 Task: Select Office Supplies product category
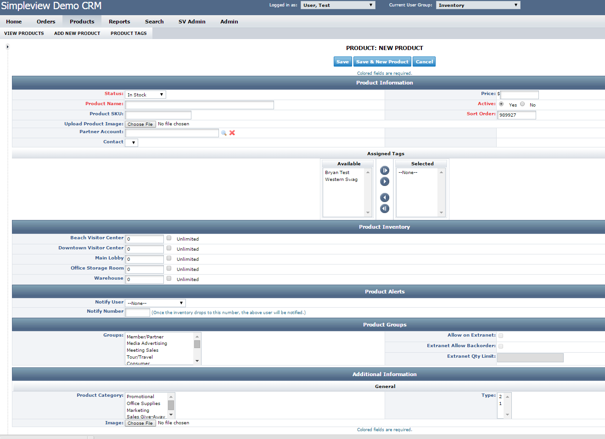[144, 404]
